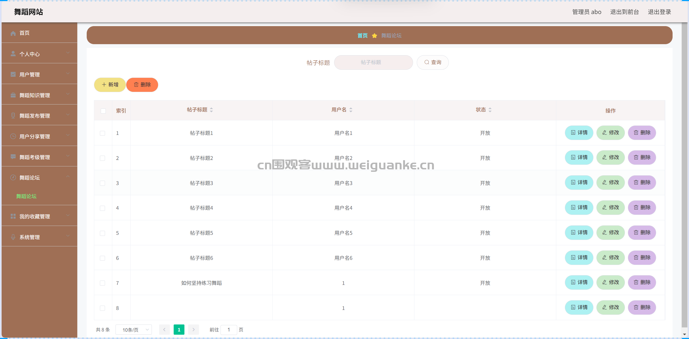The height and width of the screenshot is (339, 689).
Task: Click the chart icon next to 用户管理
Action: click(x=13, y=74)
